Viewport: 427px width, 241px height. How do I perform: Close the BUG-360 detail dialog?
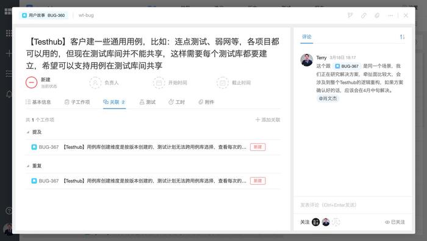click(406, 15)
